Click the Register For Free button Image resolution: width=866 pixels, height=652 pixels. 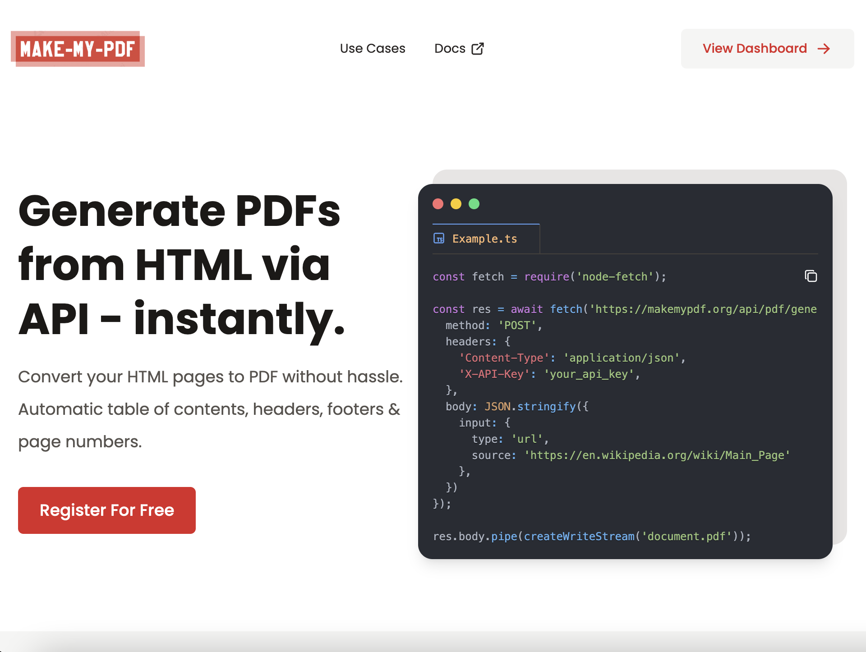point(106,510)
